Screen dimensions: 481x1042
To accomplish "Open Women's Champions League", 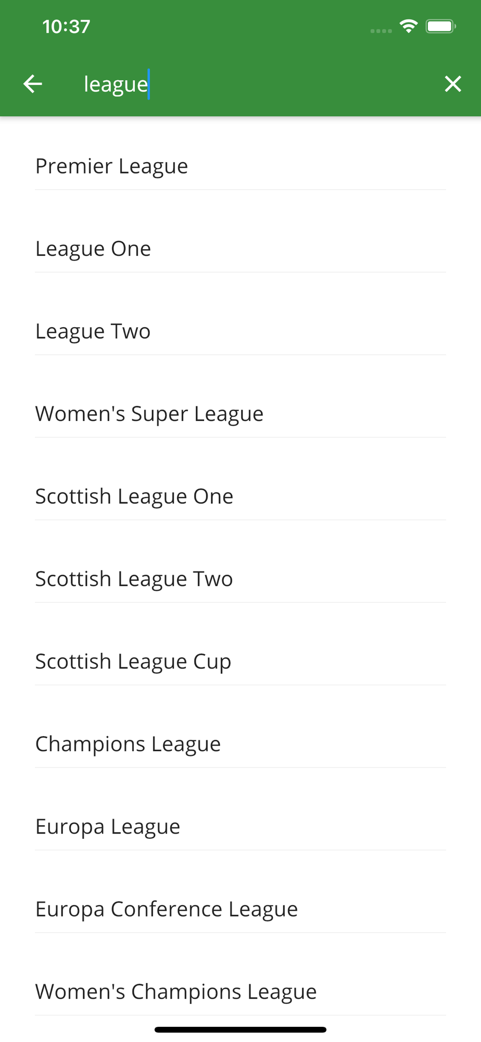I will pos(240,992).
